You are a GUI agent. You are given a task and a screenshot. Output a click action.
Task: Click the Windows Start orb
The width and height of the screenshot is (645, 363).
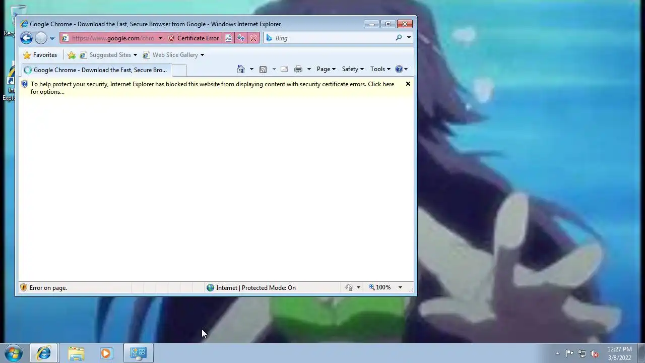14,353
